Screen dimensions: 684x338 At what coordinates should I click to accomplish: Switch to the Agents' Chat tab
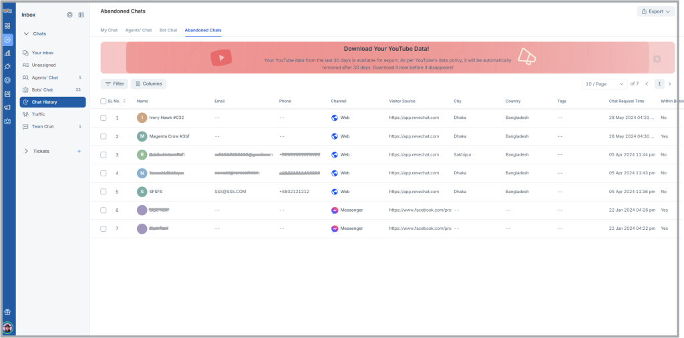coord(138,30)
